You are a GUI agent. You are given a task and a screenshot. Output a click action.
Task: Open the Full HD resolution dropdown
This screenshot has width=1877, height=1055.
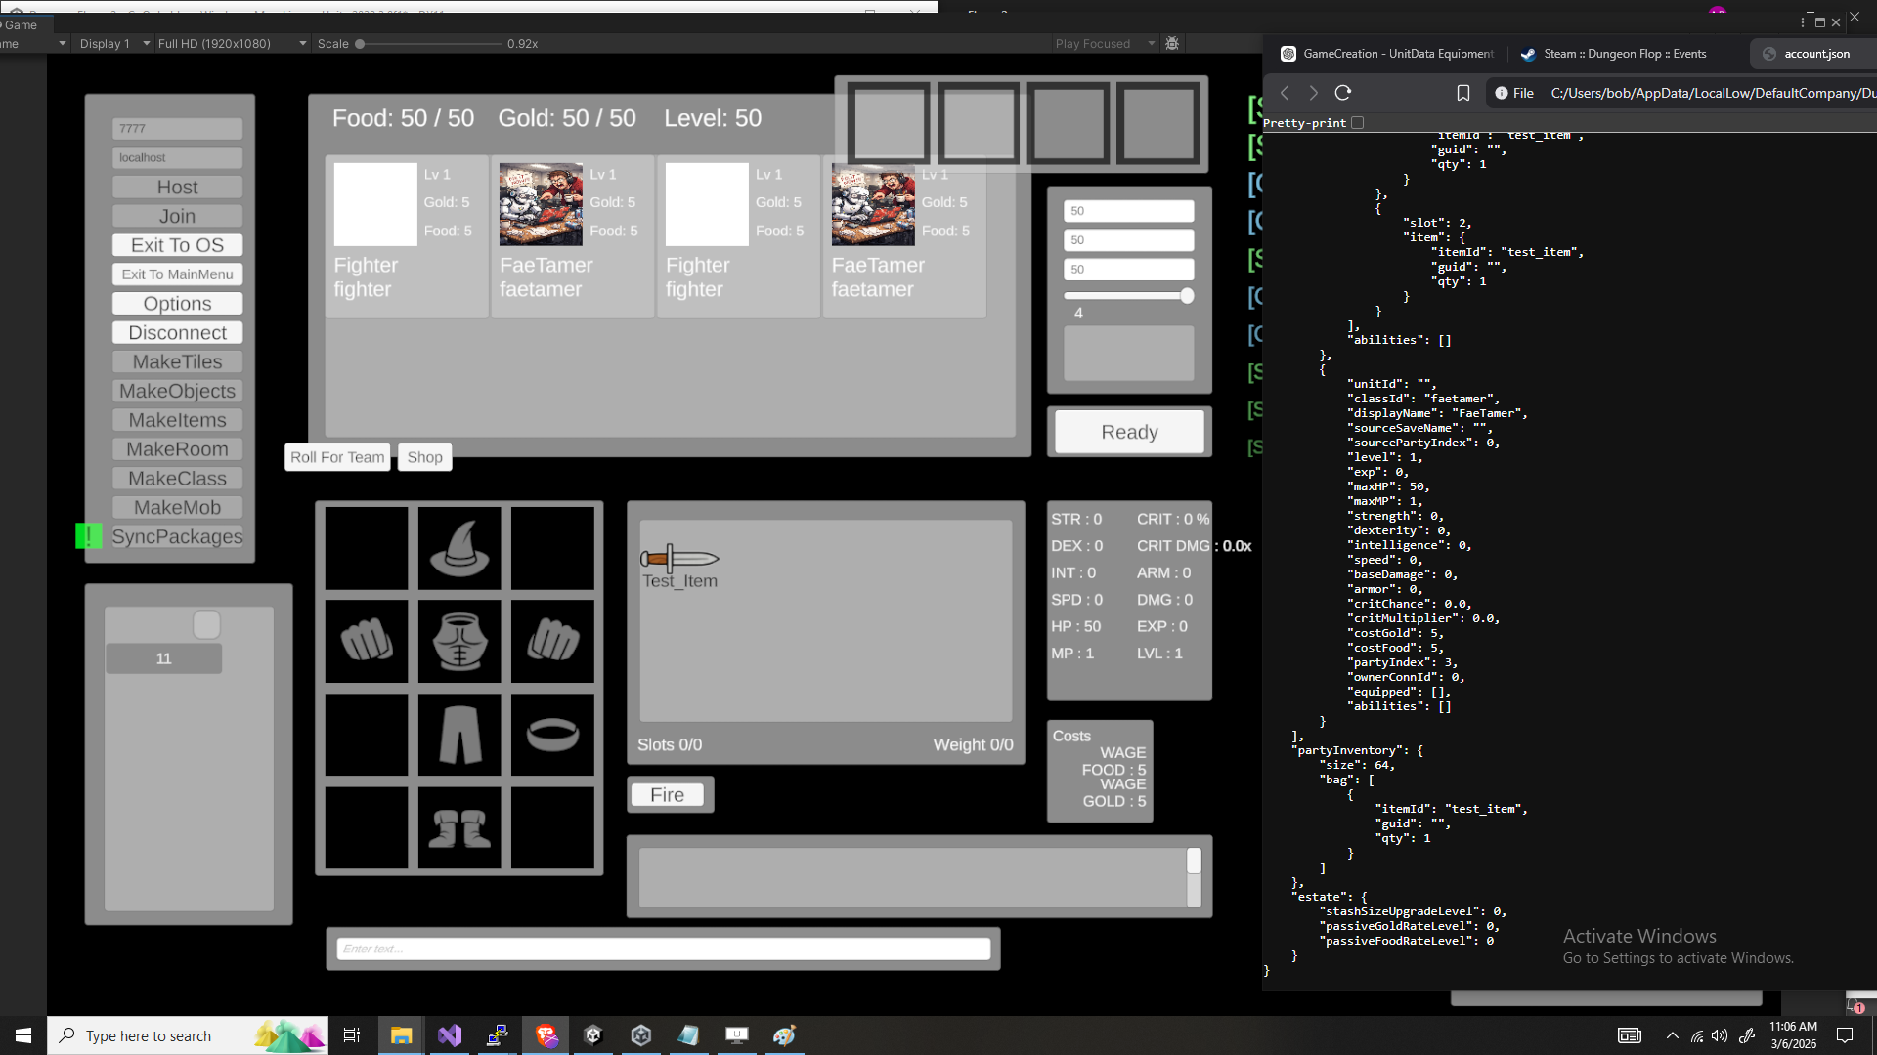232,44
